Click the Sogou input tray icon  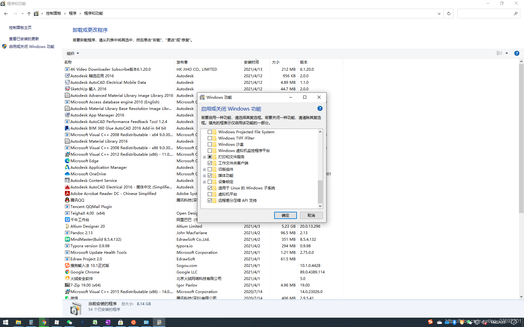(430, 322)
